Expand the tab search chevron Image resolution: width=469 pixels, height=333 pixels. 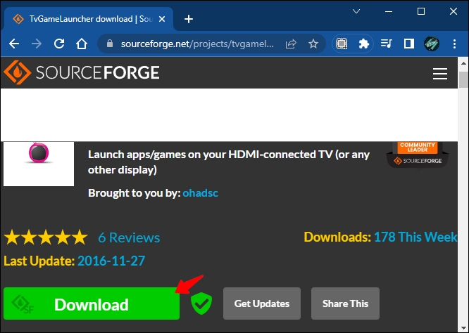356,11
